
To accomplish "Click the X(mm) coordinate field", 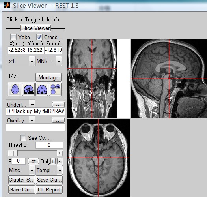I will click(17, 50).
